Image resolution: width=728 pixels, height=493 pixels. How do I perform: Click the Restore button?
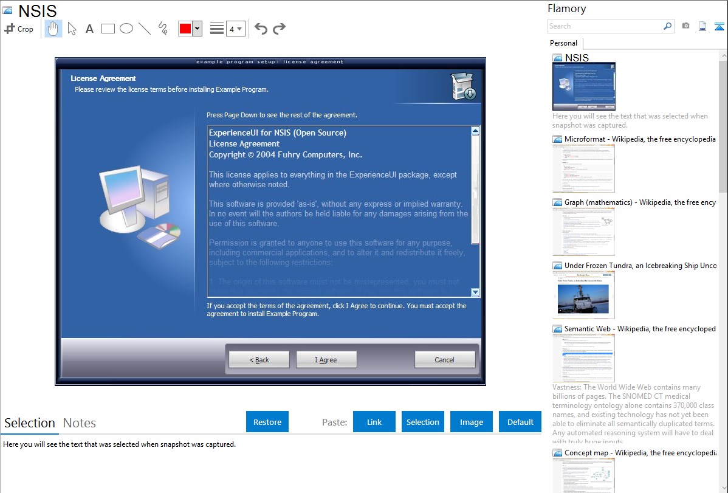pyautogui.click(x=267, y=422)
